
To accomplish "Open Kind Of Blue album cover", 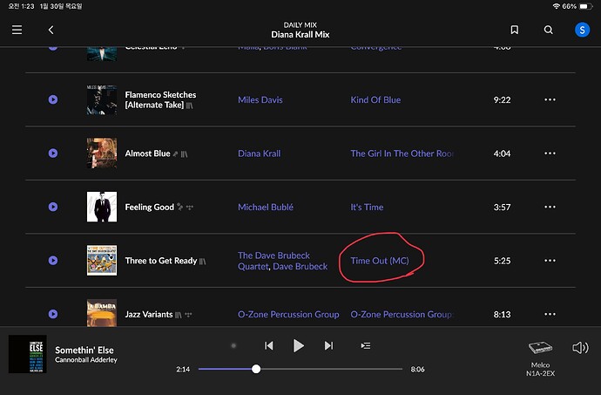I will 102,99.
